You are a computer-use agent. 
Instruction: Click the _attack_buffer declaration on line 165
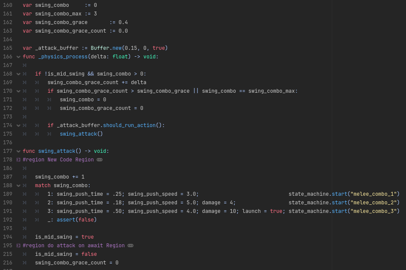[x=57, y=48]
